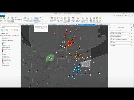The height and width of the screenshot is (100, 134).
Task: Click the Import Records button
Action: pos(19,19)
